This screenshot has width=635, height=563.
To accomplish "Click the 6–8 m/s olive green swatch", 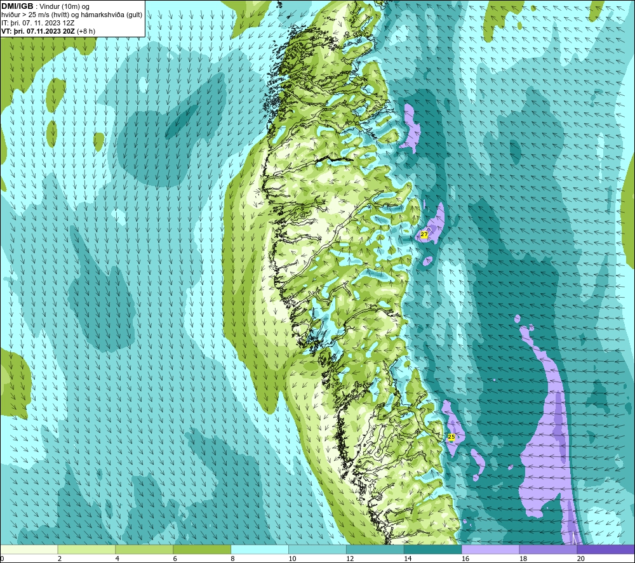I will click(202, 549).
